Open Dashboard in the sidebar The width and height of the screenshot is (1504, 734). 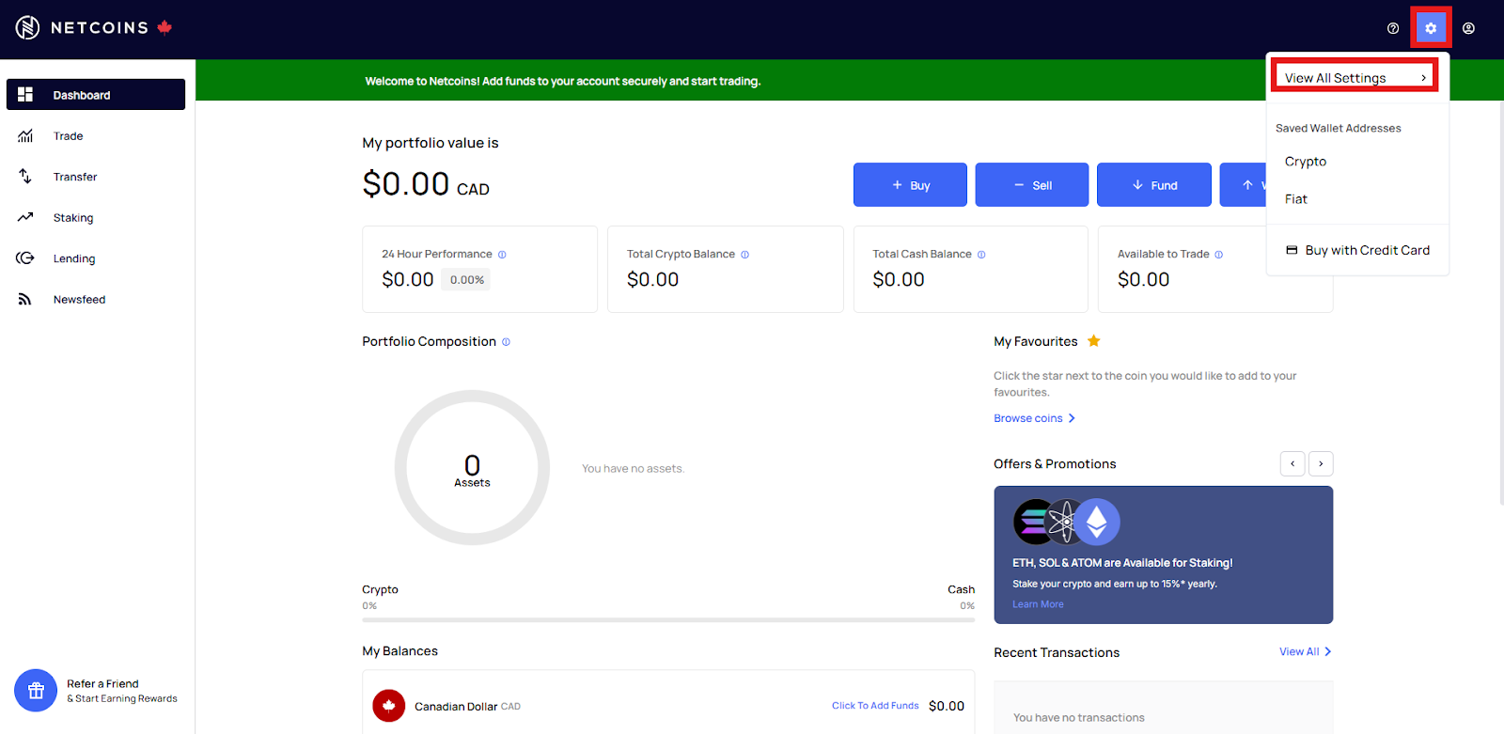96,95
